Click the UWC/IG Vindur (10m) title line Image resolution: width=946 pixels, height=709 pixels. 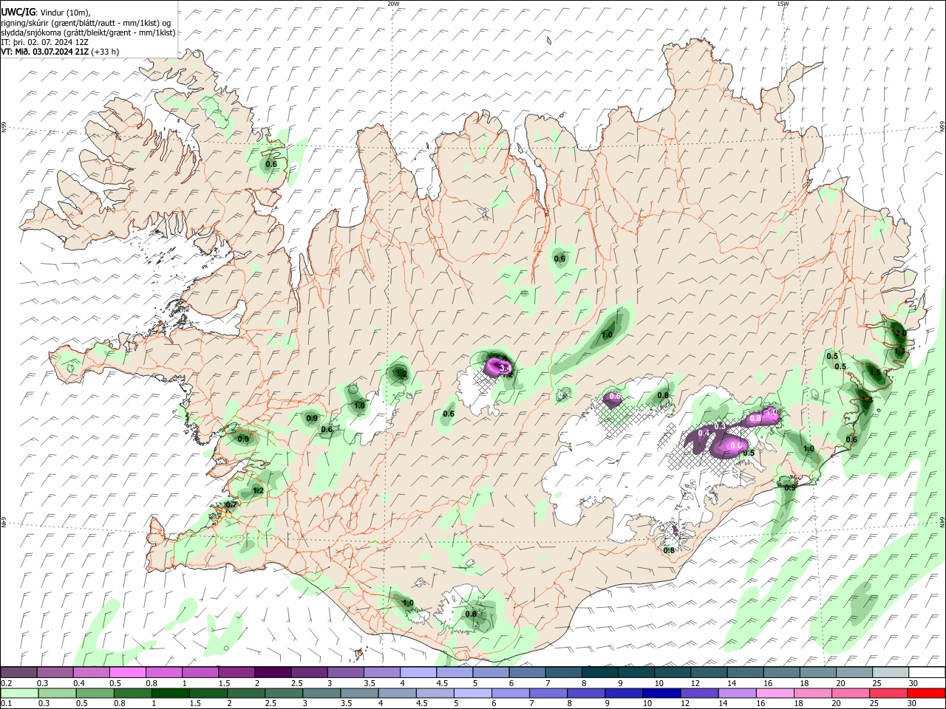point(45,13)
